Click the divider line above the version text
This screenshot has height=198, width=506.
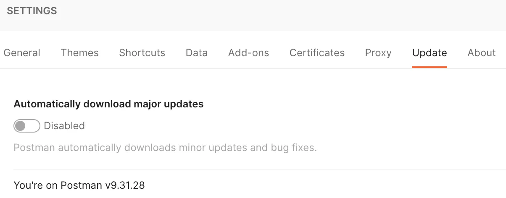[252, 170]
